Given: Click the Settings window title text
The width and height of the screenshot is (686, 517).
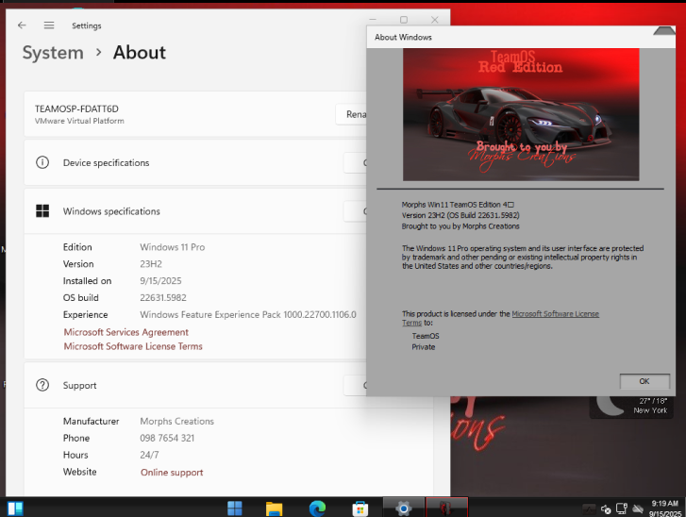Looking at the screenshot, I should 87,25.
